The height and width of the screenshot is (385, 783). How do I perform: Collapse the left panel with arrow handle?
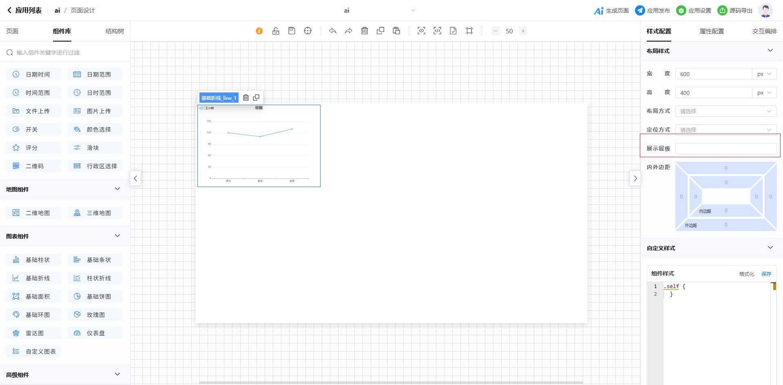135,178
